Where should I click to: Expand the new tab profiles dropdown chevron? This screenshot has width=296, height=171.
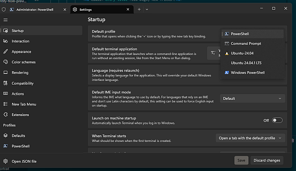tap(147, 9)
